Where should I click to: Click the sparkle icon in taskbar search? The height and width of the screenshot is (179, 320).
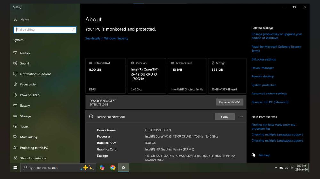pyautogui.click(x=87, y=168)
